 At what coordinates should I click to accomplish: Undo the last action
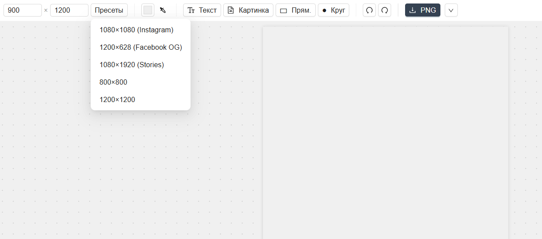pos(369,10)
